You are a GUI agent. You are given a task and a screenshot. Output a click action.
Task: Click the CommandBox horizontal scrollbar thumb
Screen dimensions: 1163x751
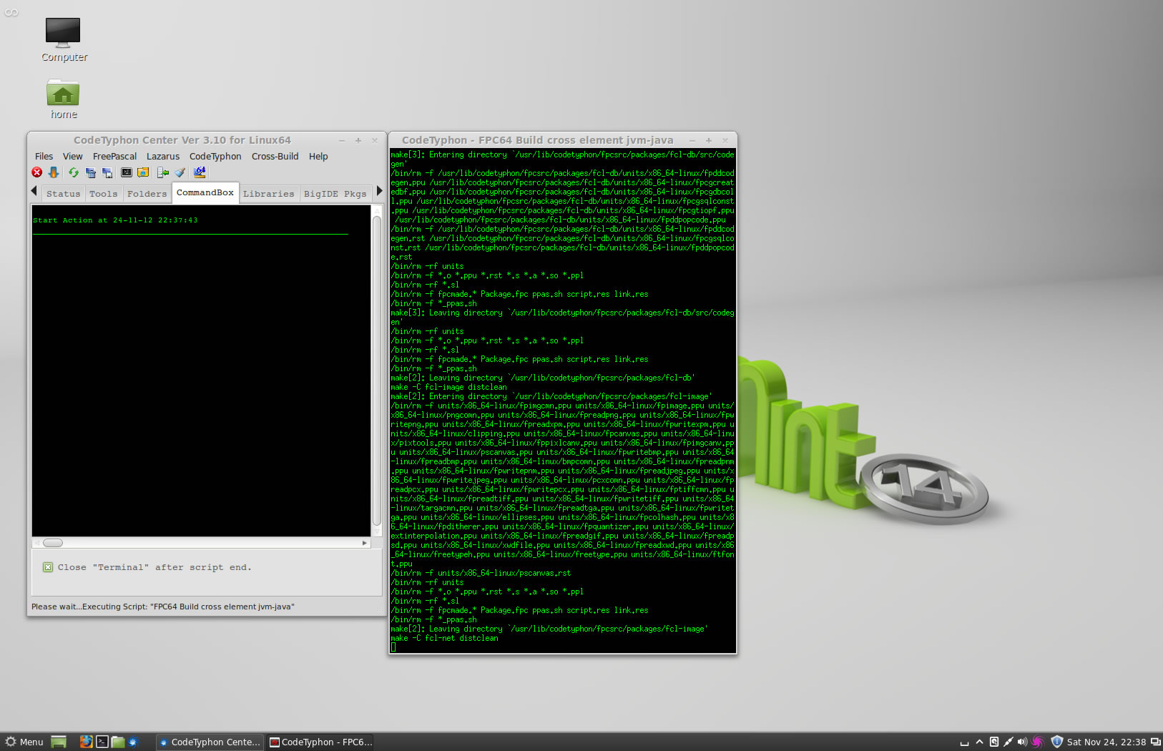coord(53,543)
